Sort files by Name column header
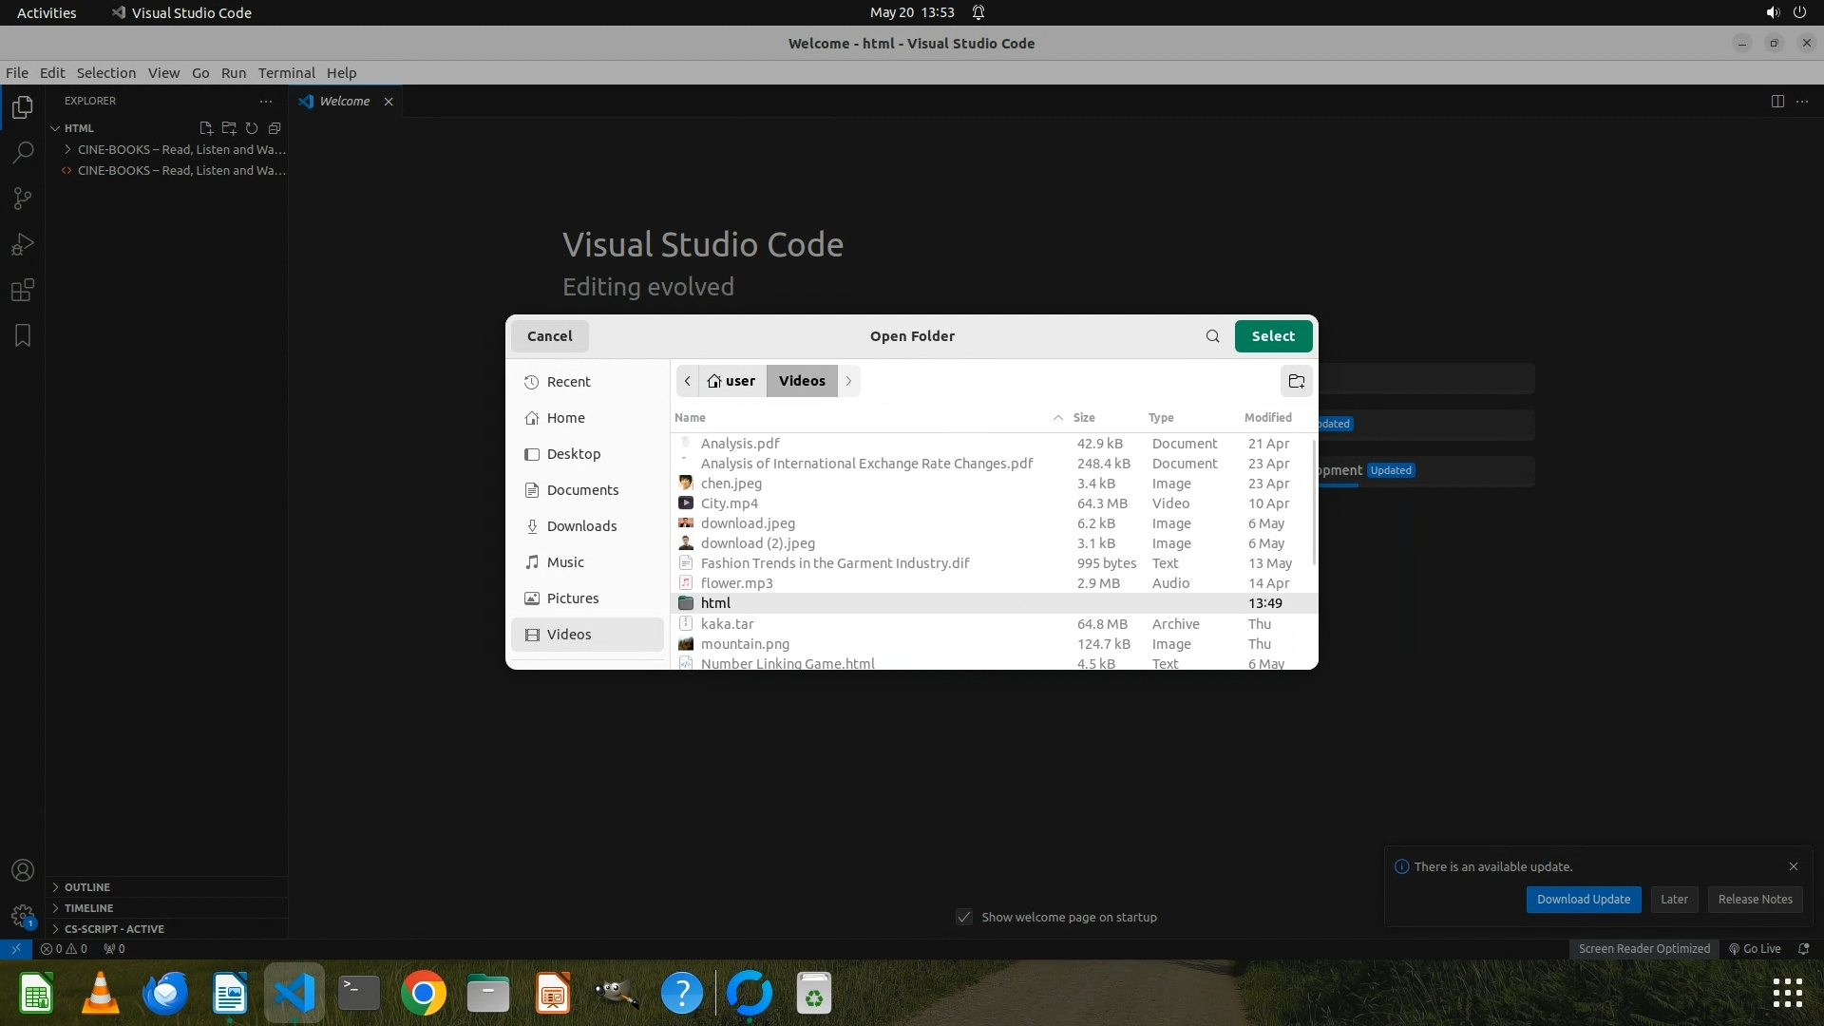Image resolution: width=1824 pixels, height=1026 pixels. 691,418
